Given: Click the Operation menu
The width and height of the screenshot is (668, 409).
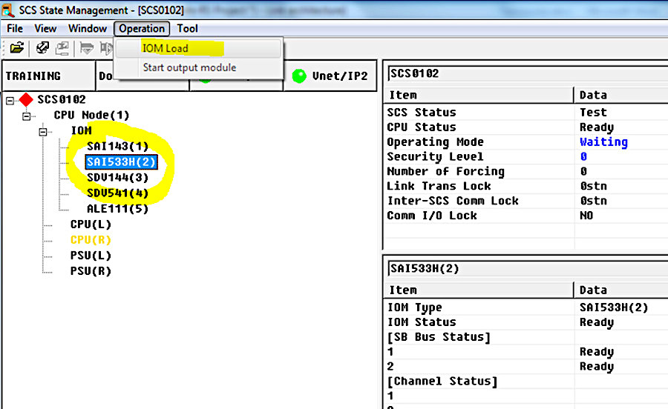Looking at the screenshot, I should 142,28.
